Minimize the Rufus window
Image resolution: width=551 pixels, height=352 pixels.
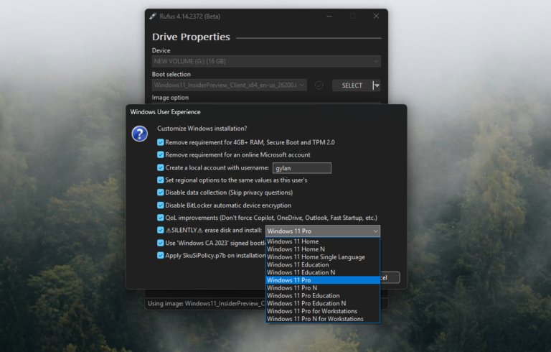tap(329, 16)
